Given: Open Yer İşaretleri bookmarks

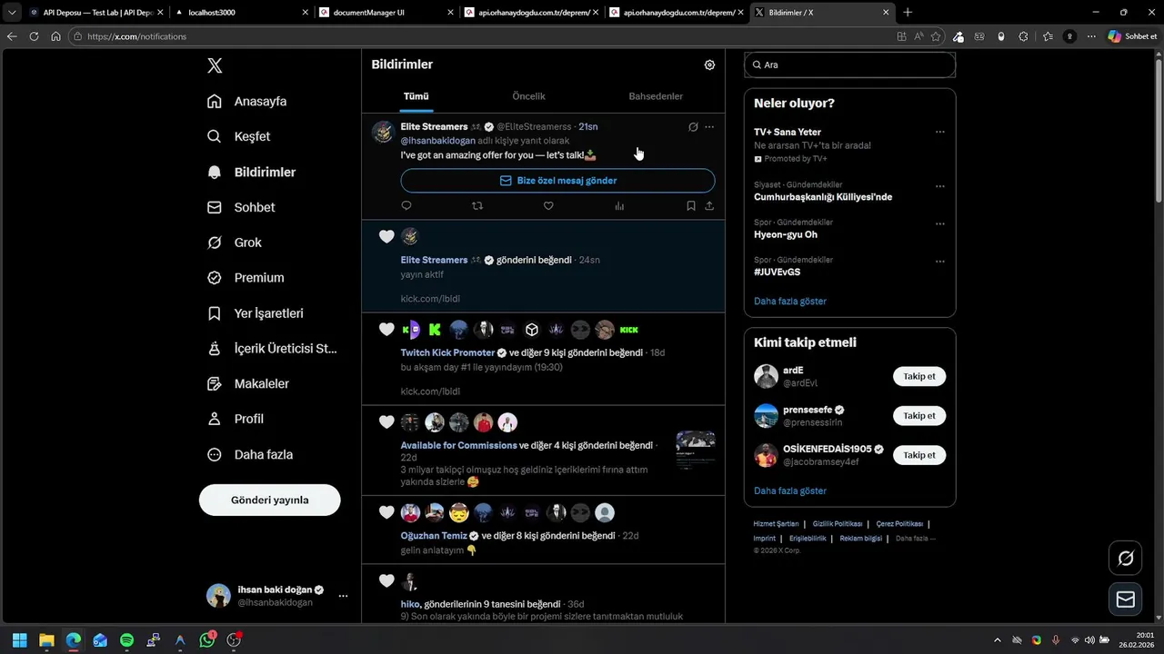Looking at the screenshot, I should tap(256, 313).
